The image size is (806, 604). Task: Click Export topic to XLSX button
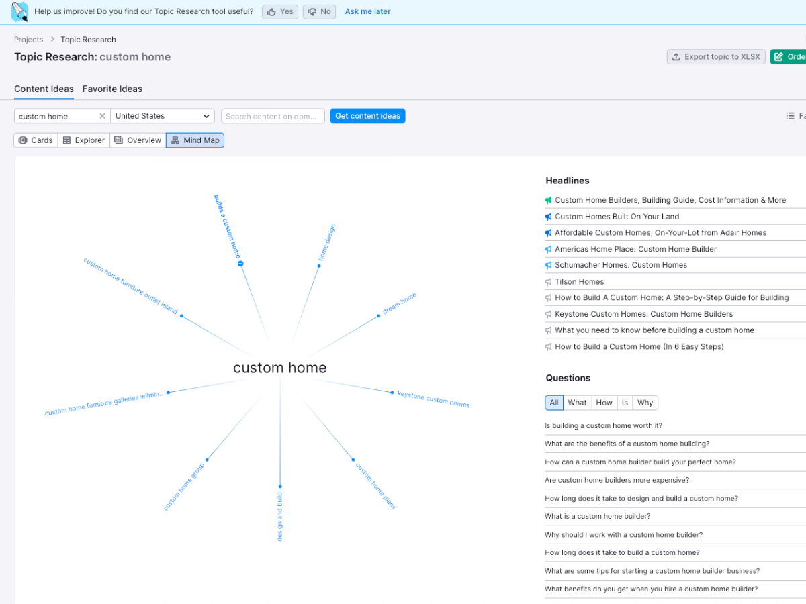click(x=716, y=57)
